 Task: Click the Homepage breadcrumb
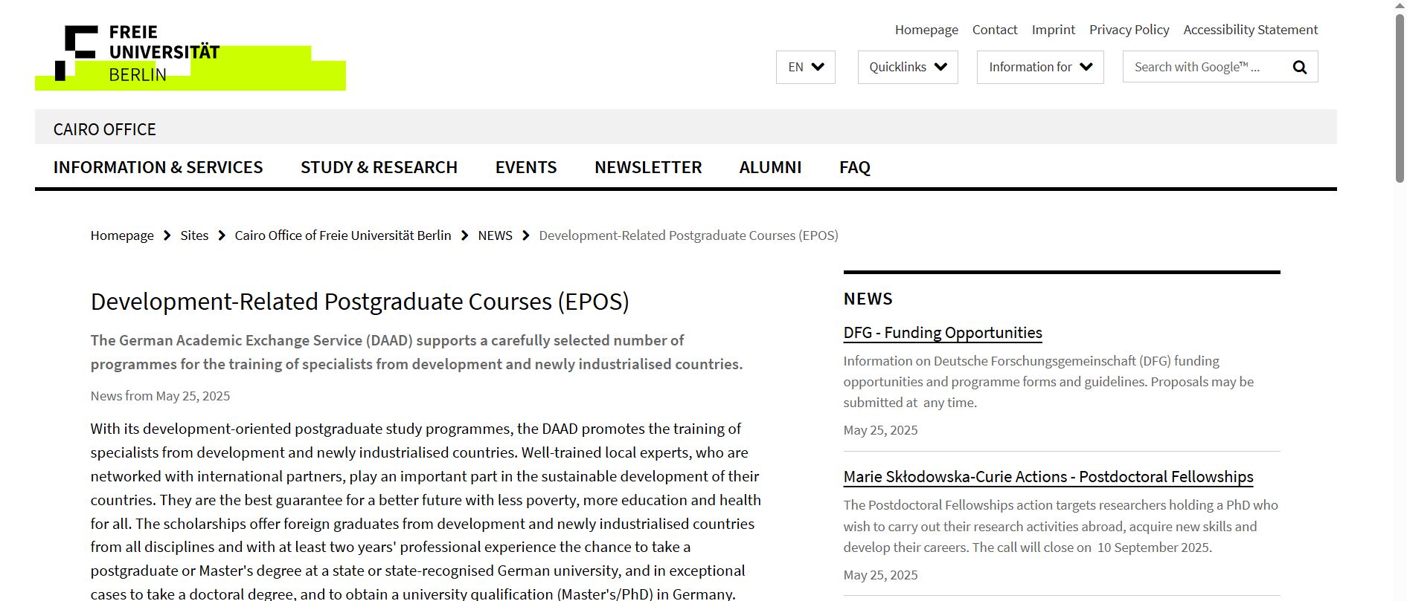(x=122, y=235)
